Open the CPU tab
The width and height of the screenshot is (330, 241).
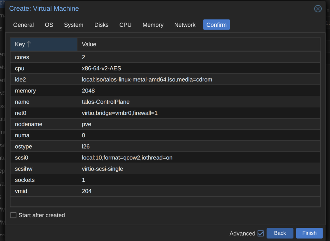coord(125,25)
